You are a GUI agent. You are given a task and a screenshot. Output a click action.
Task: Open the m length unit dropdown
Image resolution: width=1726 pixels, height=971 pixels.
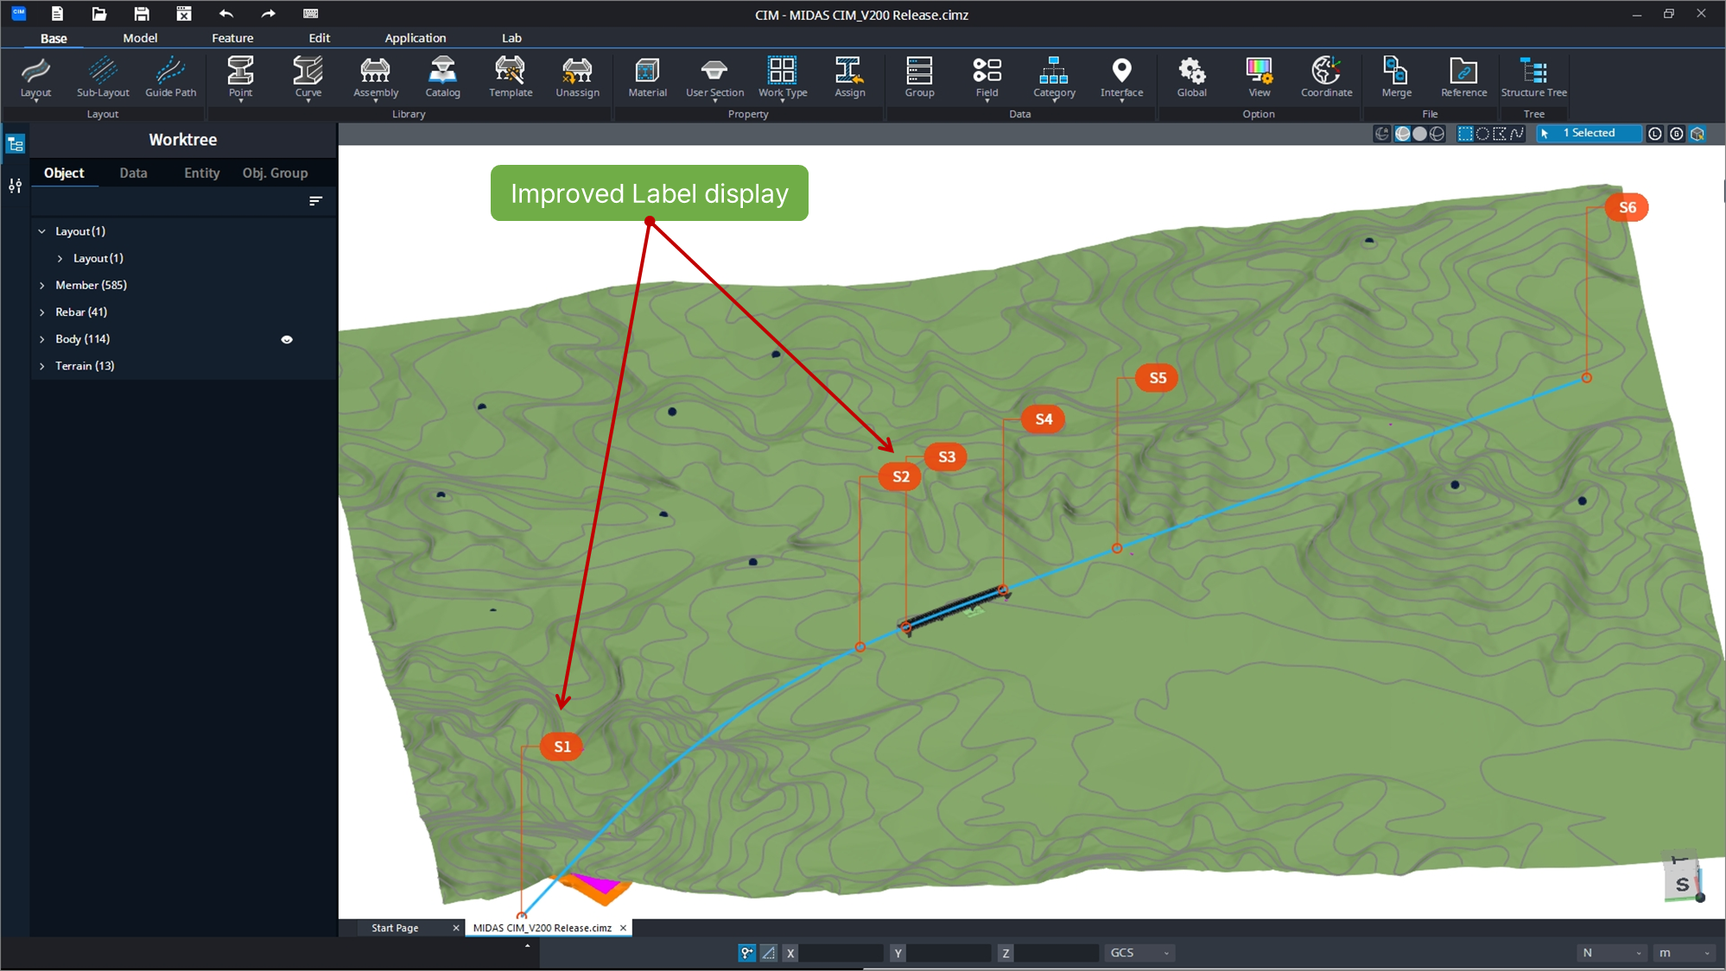pyautogui.click(x=1684, y=953)
